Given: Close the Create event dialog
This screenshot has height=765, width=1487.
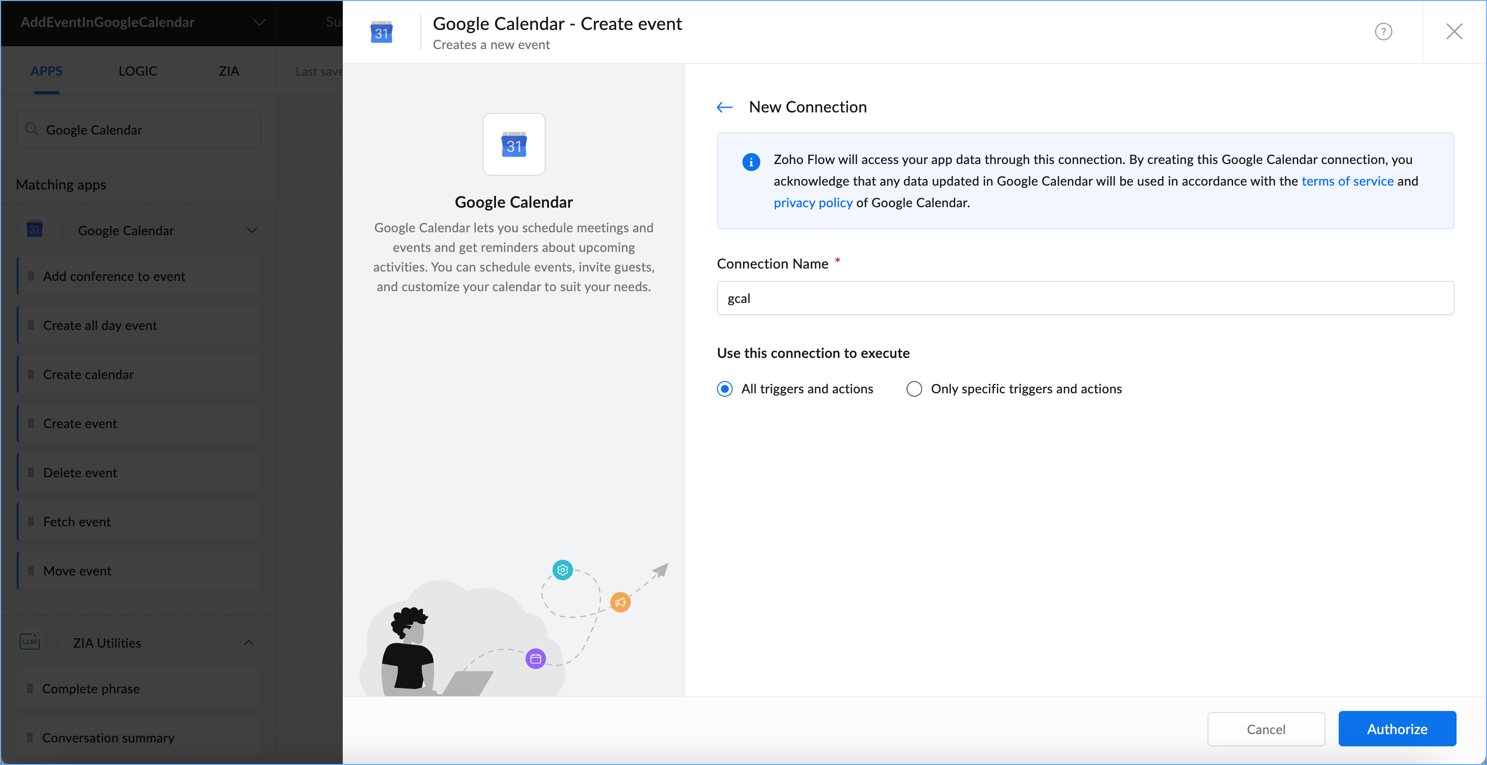Looking at the screenshot, I should tap(1454, 32).
